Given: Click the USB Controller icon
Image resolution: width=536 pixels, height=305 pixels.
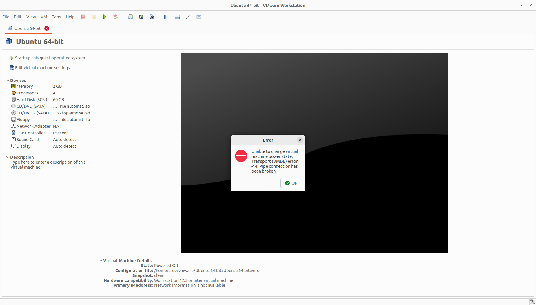Looking at the screenshot, I should point(13,133).
